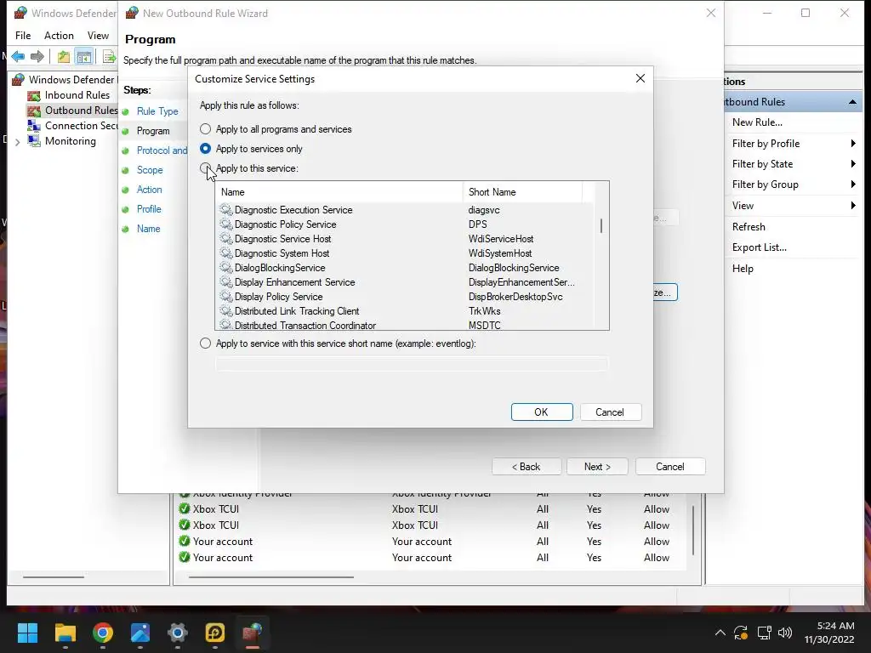Click the service short name input field
This screenshot has height=653, width=871.
(x=412, y=364)
